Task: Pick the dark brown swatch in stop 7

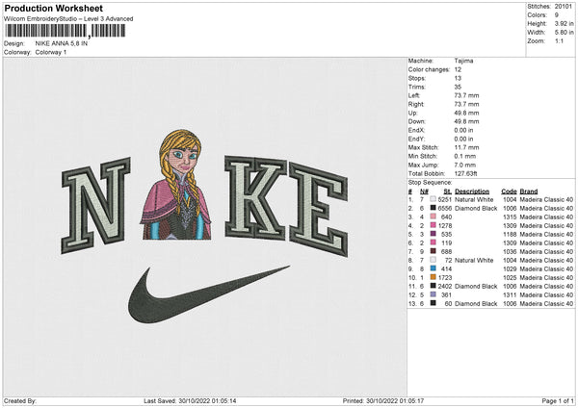Action: tap(433, 251)
